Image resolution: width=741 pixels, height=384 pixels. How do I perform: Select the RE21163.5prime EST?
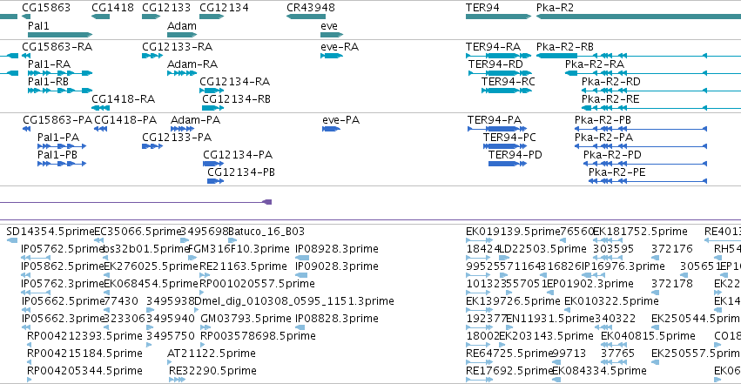pyautogui.click(x=203, y=275)
